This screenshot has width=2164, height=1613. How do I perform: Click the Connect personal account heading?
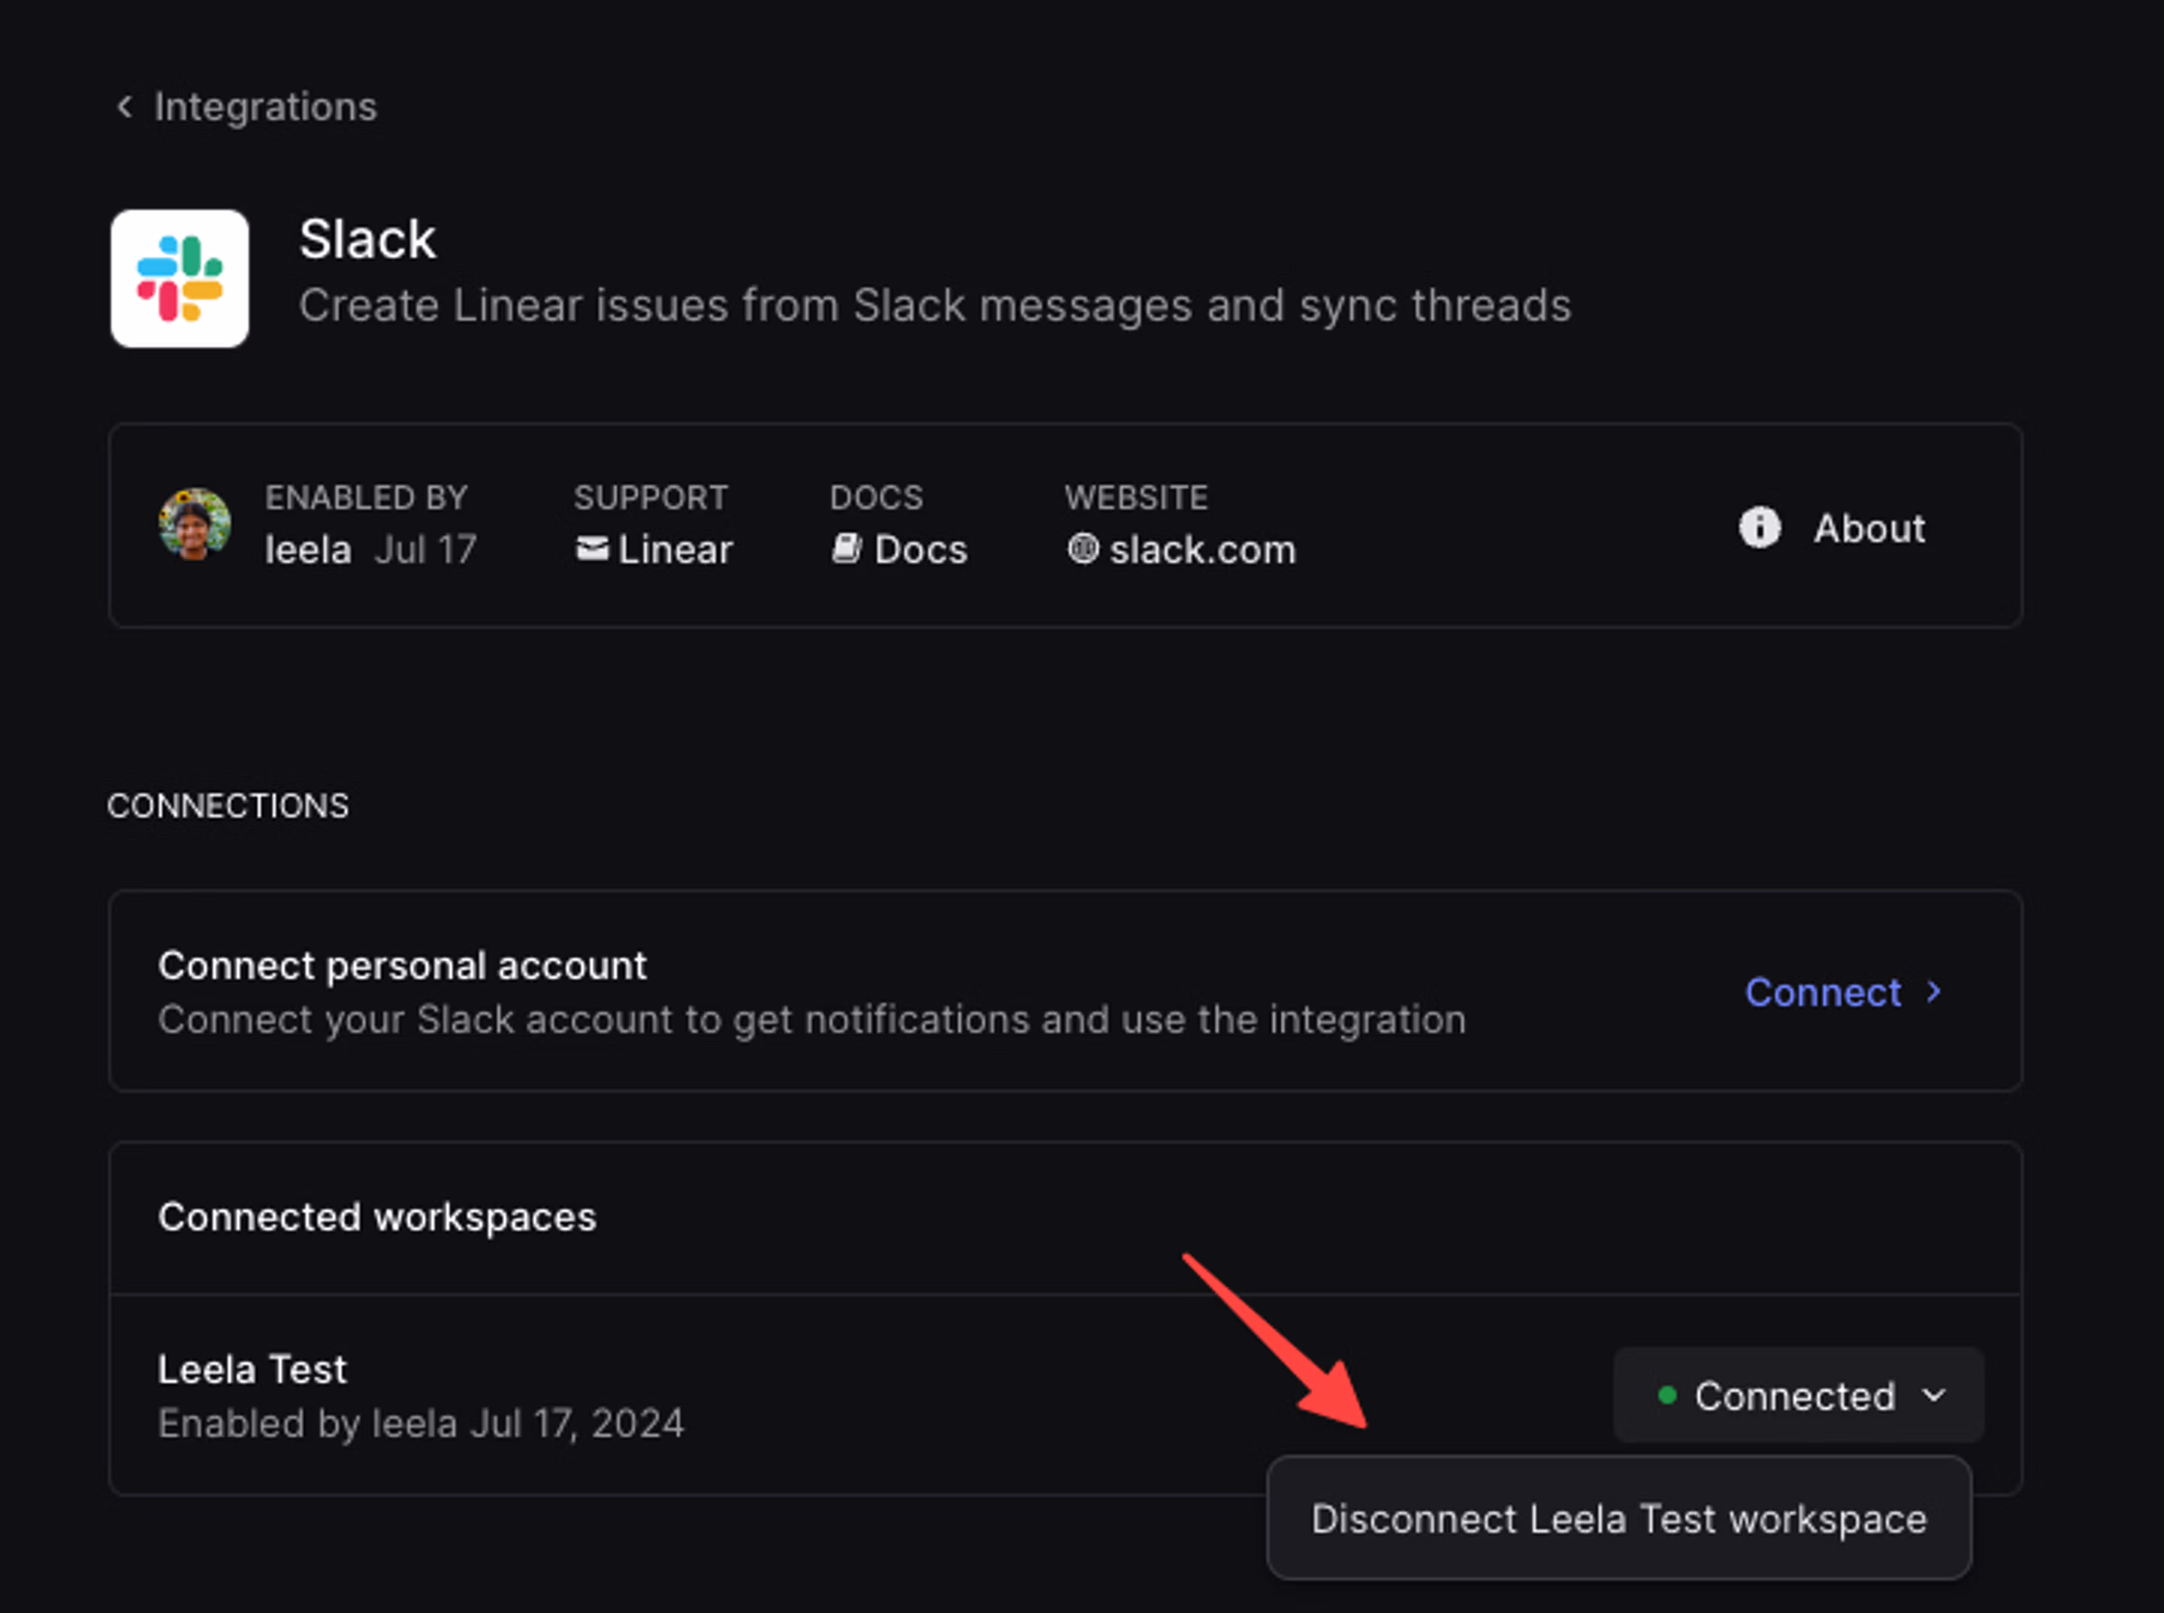(x=402, y=965)
